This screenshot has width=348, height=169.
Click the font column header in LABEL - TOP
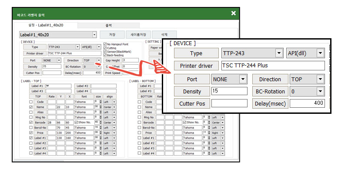(x=84, y=97)
